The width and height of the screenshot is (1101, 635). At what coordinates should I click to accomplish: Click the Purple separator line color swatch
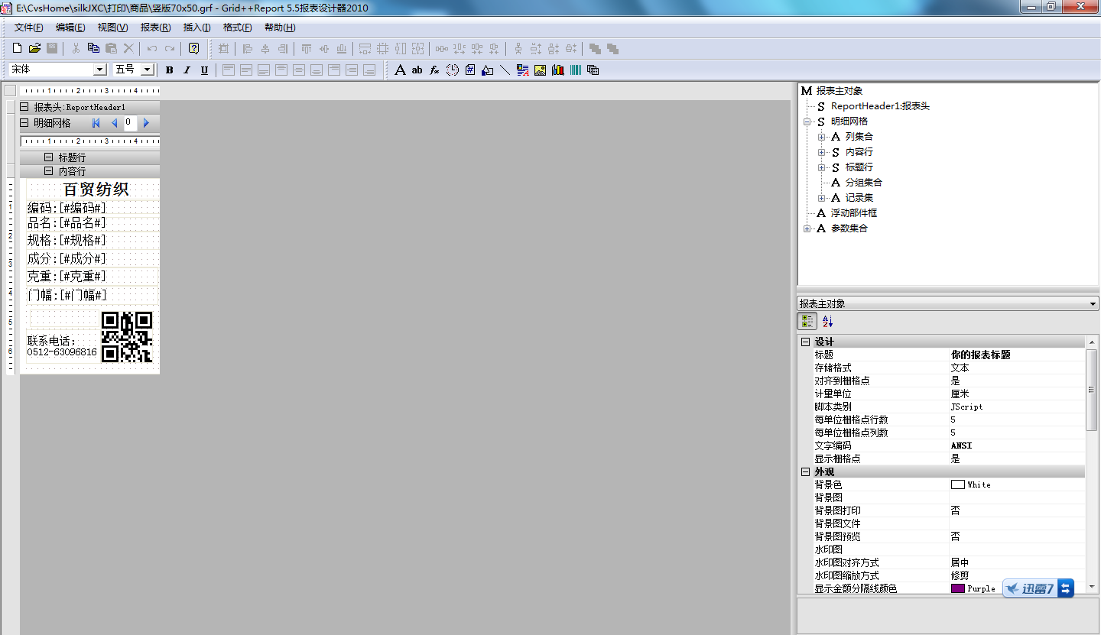coord(958,588)
